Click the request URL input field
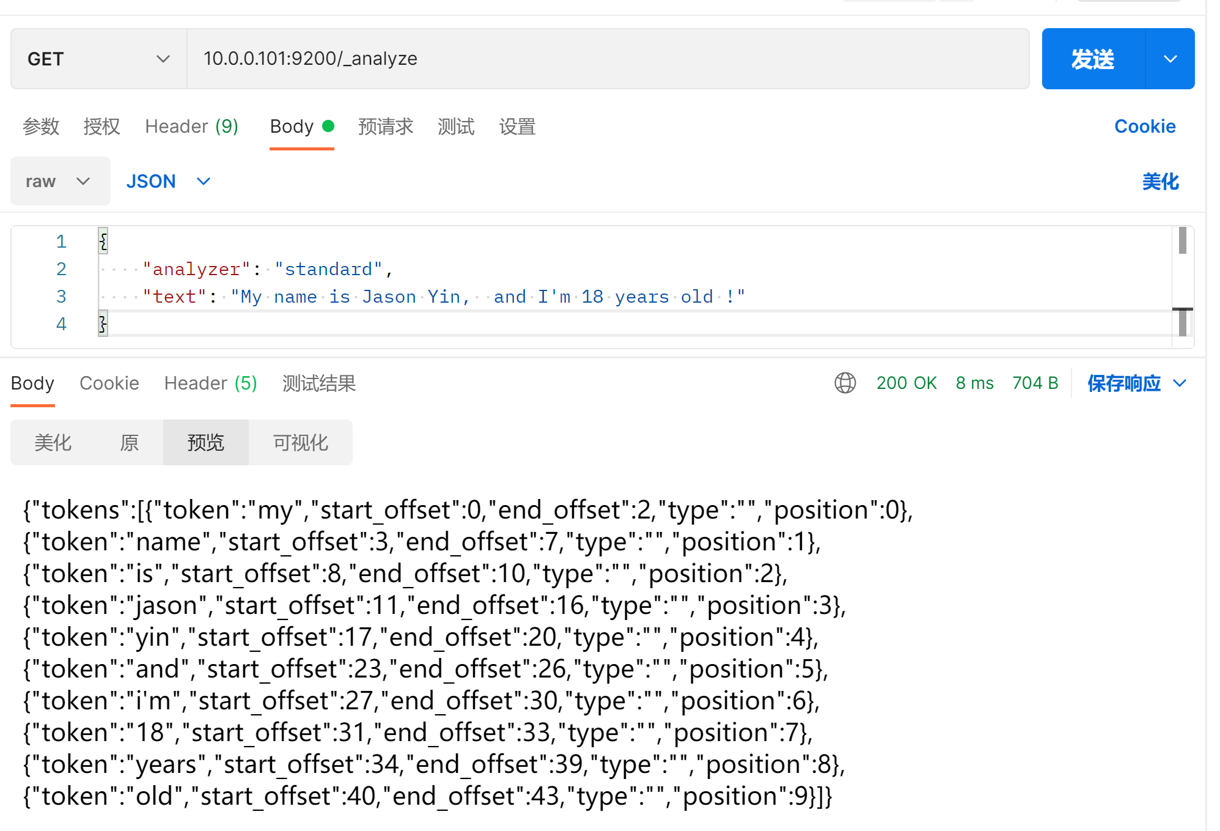 (x=608, y=59)
